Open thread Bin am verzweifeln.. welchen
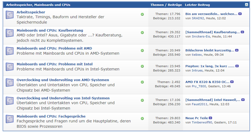The width and height of the screenshot is (251, 132). pos(211,14)
